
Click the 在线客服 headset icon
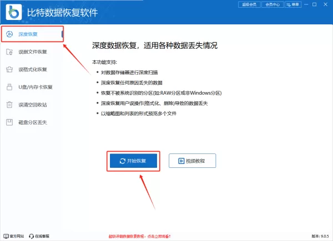click(x=32, y=236)
